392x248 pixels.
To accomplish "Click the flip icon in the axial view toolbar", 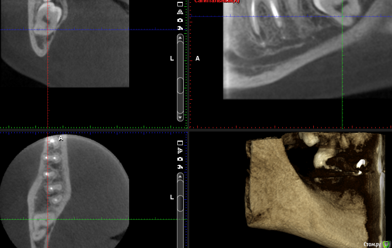I will pos(180,150).
